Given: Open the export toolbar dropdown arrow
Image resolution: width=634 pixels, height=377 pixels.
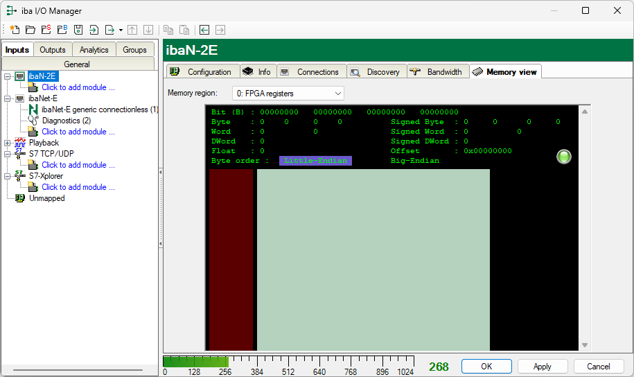Looking at the screenshot, I should [x=121, y=30].
